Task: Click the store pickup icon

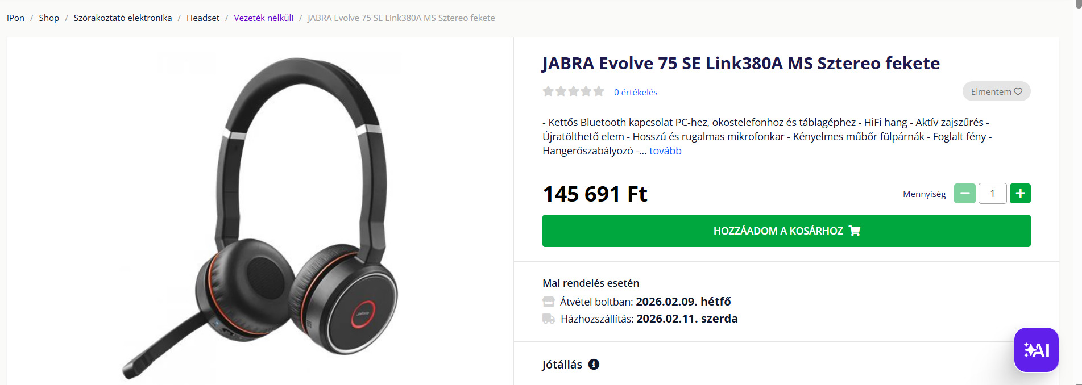Action: (x=548, y=302)
